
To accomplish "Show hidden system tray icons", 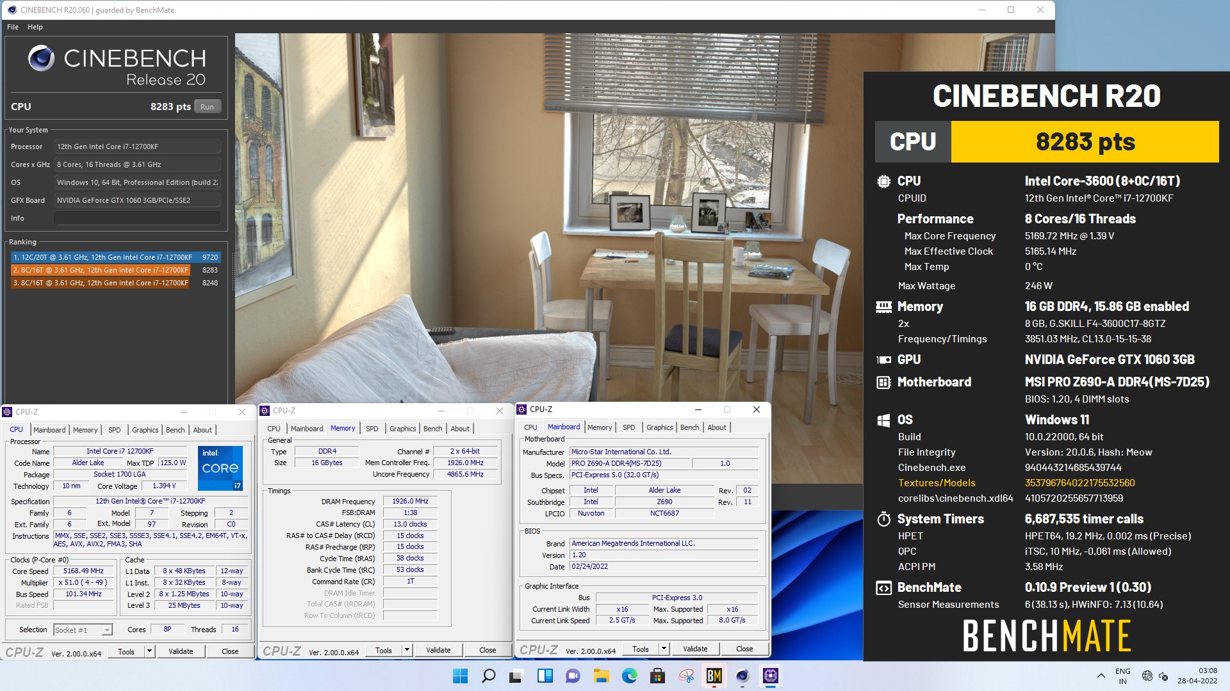I will pos(1101,676).
